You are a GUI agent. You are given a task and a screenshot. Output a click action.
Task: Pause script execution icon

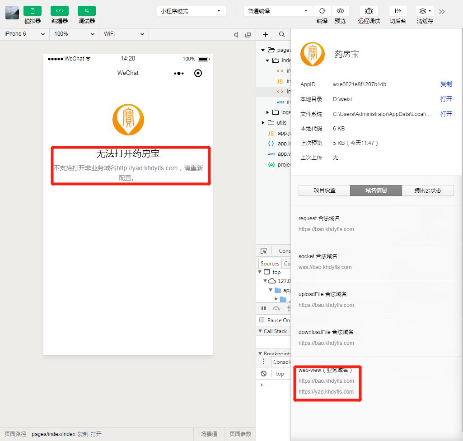point(263,308)
